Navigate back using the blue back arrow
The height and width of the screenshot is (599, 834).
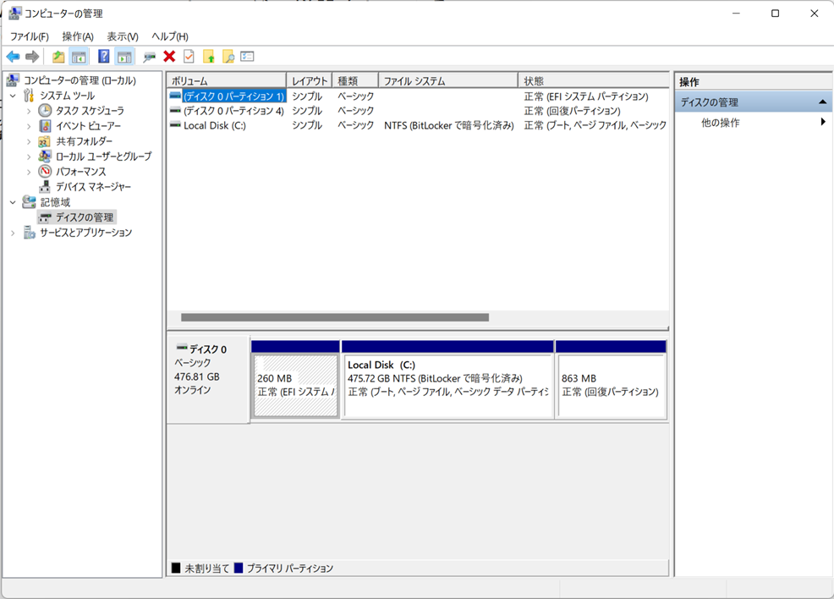[x=13, y=56]
